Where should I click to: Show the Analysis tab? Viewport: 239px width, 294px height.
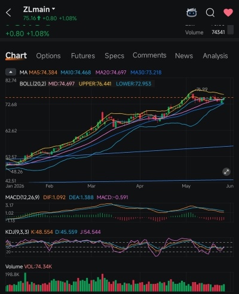click(x=215, y=56)
